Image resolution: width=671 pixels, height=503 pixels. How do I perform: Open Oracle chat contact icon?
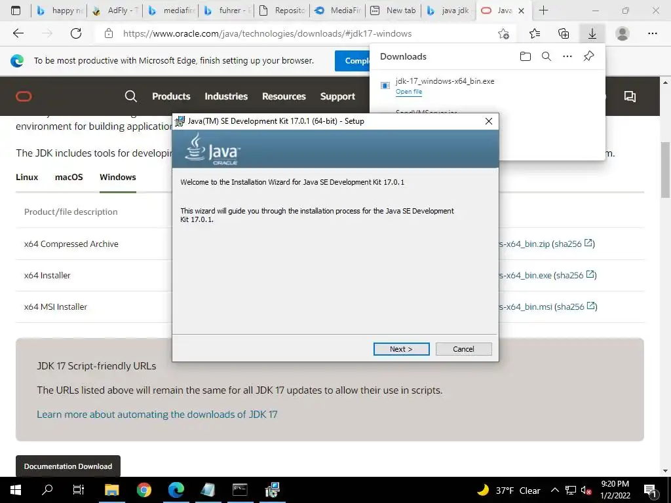[630, 96]
